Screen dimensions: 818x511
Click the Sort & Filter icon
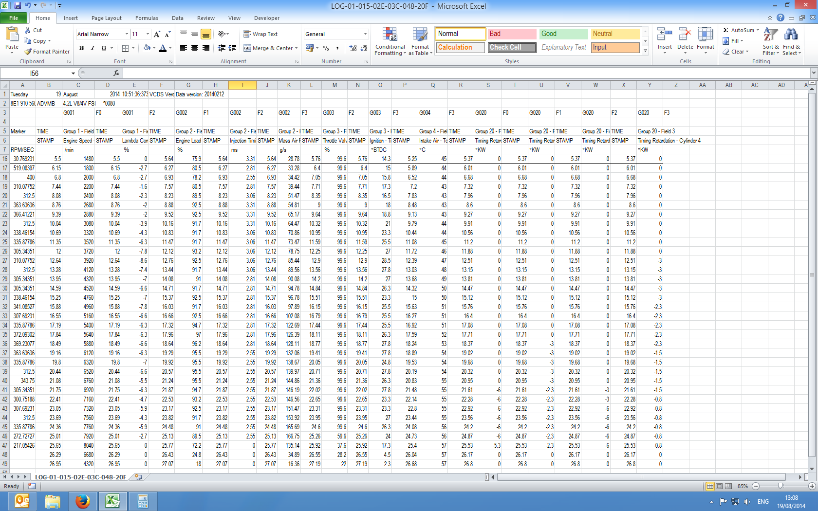pos(770,35)
